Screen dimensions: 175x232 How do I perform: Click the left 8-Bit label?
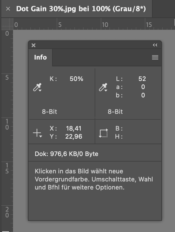click(x=49, y=112)
